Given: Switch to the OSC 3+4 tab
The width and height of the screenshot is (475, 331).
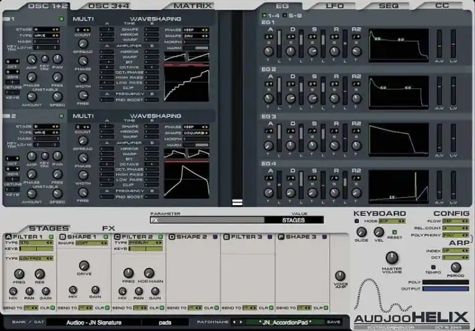Looking at the screenshot, I should [x=108, y=6].
